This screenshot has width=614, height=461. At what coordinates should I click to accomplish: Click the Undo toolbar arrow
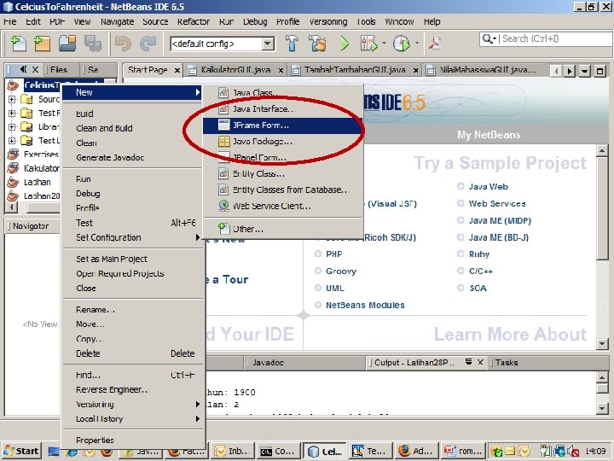pos(123,44)
